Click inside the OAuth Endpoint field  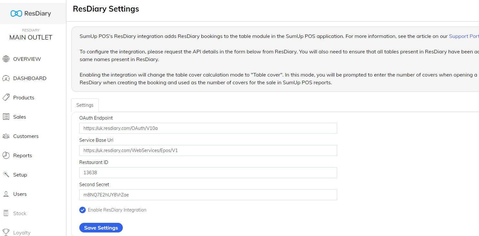pyautogui.click(x=208, y=128)
